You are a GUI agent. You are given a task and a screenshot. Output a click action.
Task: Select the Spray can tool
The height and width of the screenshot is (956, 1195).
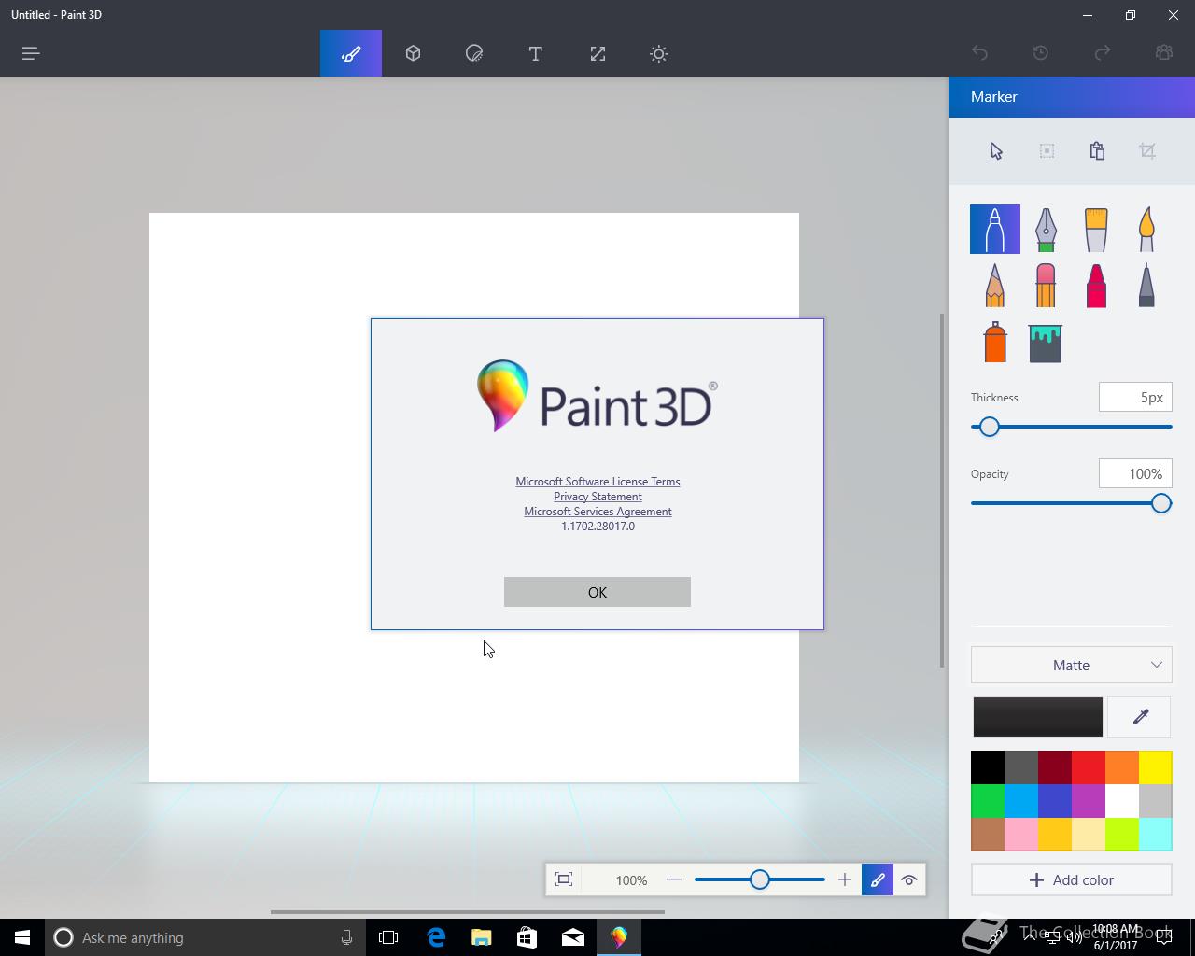(x=995, y=342)
